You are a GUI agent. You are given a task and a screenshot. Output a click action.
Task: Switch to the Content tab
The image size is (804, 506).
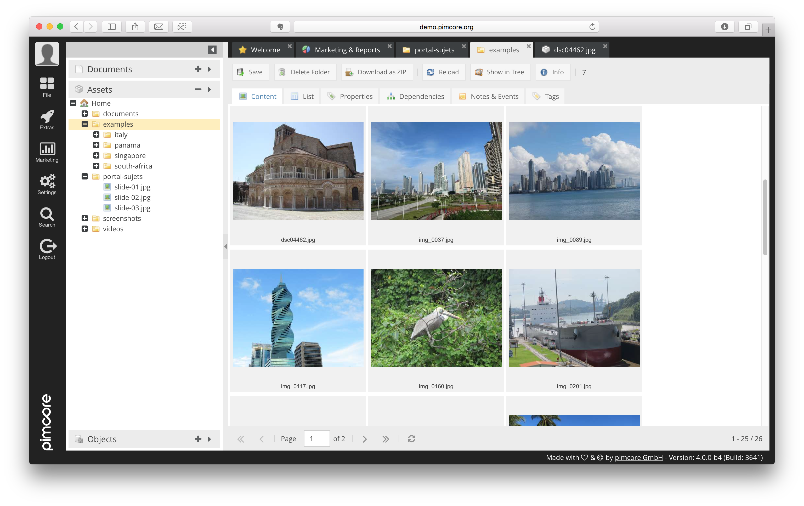(x=257, y=97)
